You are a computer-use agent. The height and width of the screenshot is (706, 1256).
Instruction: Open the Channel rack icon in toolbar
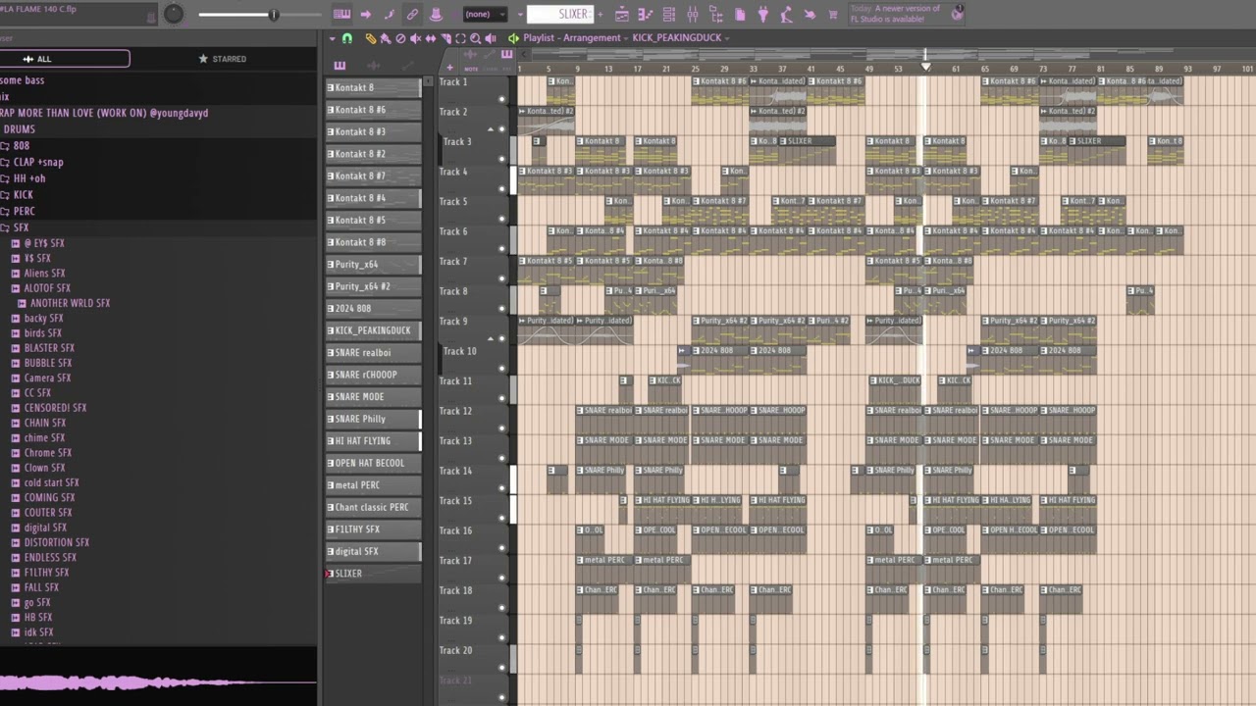pyautogui.click(x=668, y=15)
